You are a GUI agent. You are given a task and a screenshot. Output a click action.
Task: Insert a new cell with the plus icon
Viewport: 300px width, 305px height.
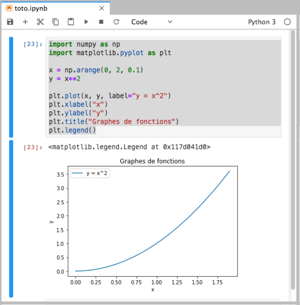coord(25,22)
